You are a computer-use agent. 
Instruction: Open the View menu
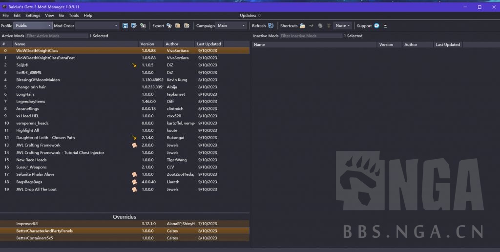pos(49,15)
